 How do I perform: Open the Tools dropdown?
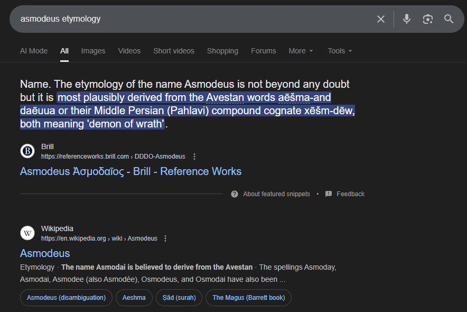(x=340, y=51)
